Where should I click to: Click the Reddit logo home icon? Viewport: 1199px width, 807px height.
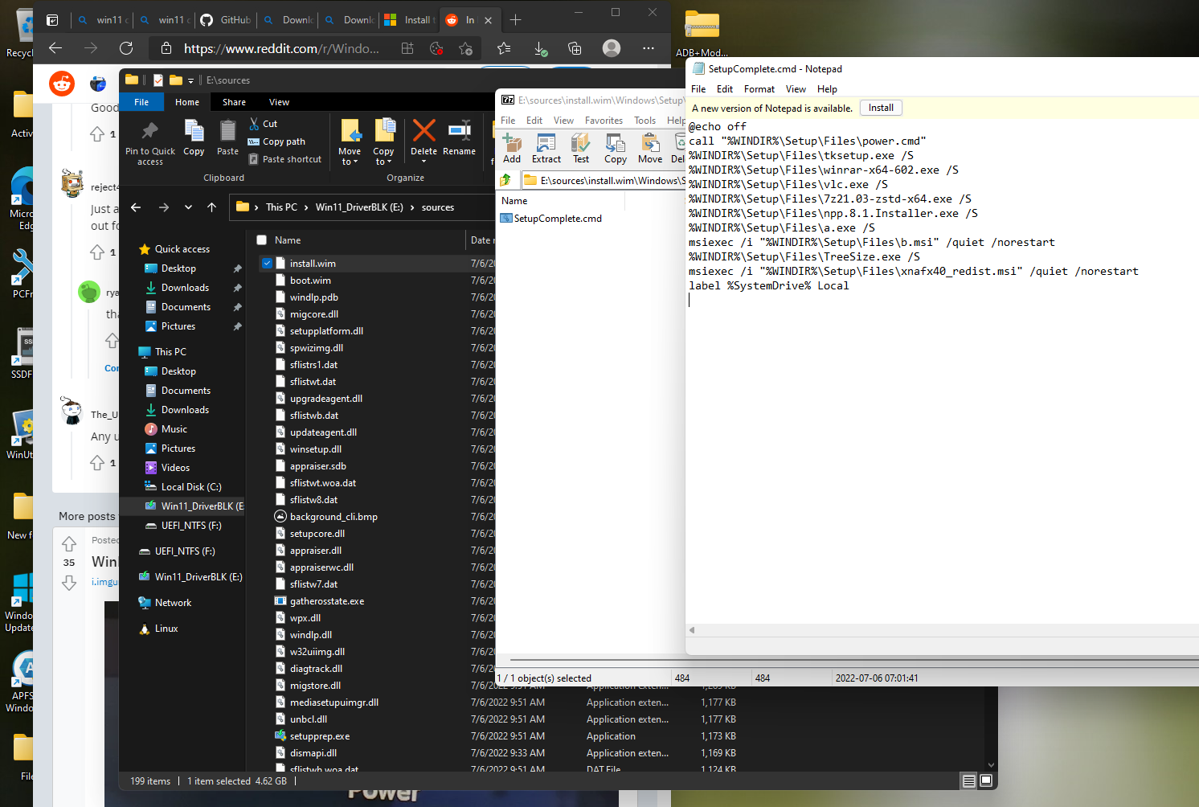[x=62, y=83]
